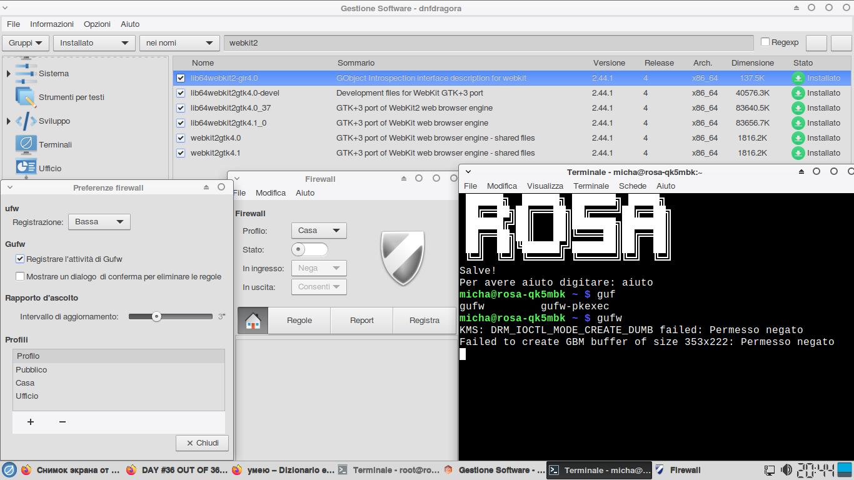Click install status icon for webkit2gtk4.1
This screenshot has width=854, height=480.
798,153
